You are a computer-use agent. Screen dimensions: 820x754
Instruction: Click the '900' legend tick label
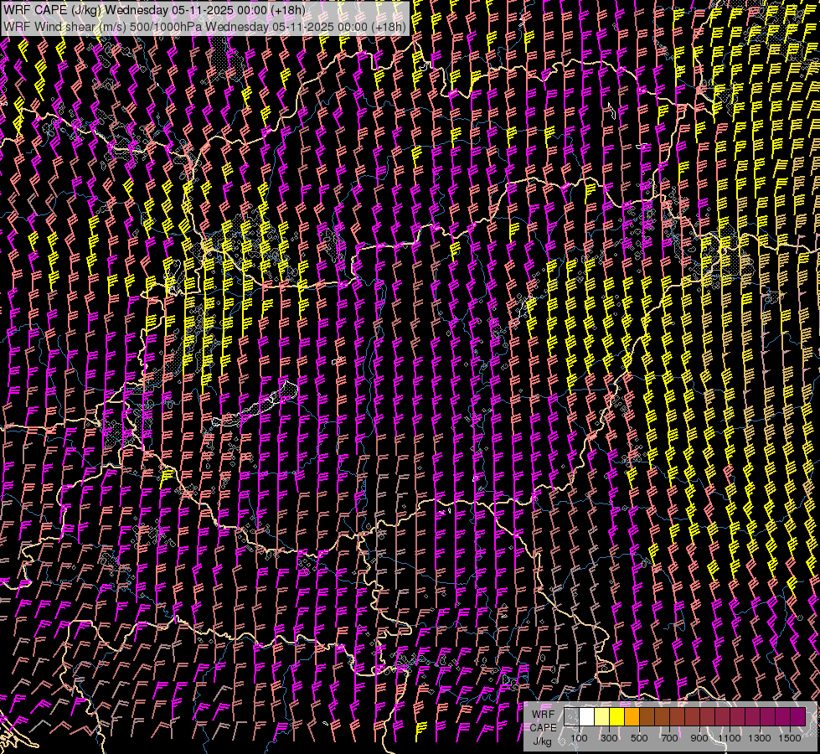click(699, 738)
